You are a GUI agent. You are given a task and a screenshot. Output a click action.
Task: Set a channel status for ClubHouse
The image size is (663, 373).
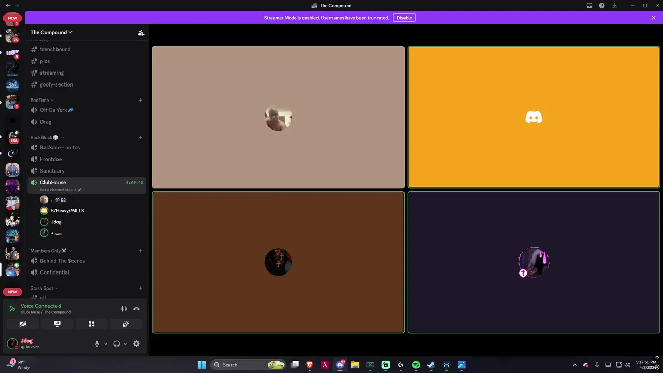(61, 190)
